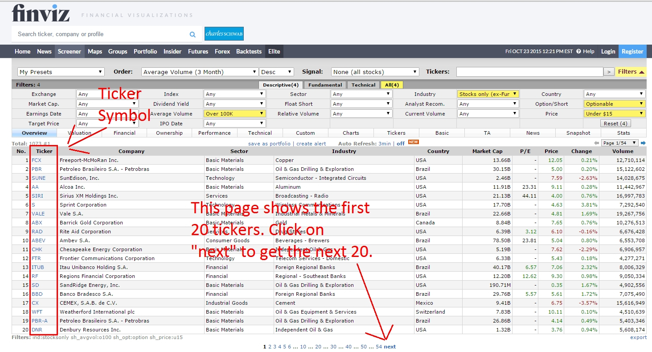The height and width of the screenshot is (352, 652).
Task: Expand the Price filter dropdown
Action: 615,114
